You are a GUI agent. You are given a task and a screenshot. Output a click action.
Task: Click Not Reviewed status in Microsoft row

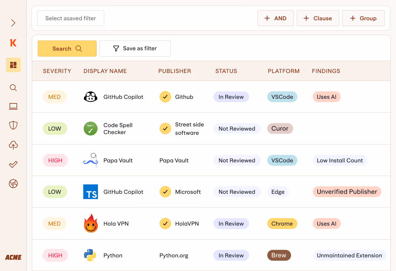(237, 192)
